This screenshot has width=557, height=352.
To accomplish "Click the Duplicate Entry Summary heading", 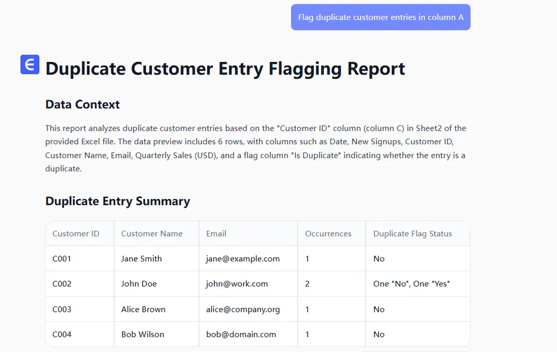I will [117, 201].
